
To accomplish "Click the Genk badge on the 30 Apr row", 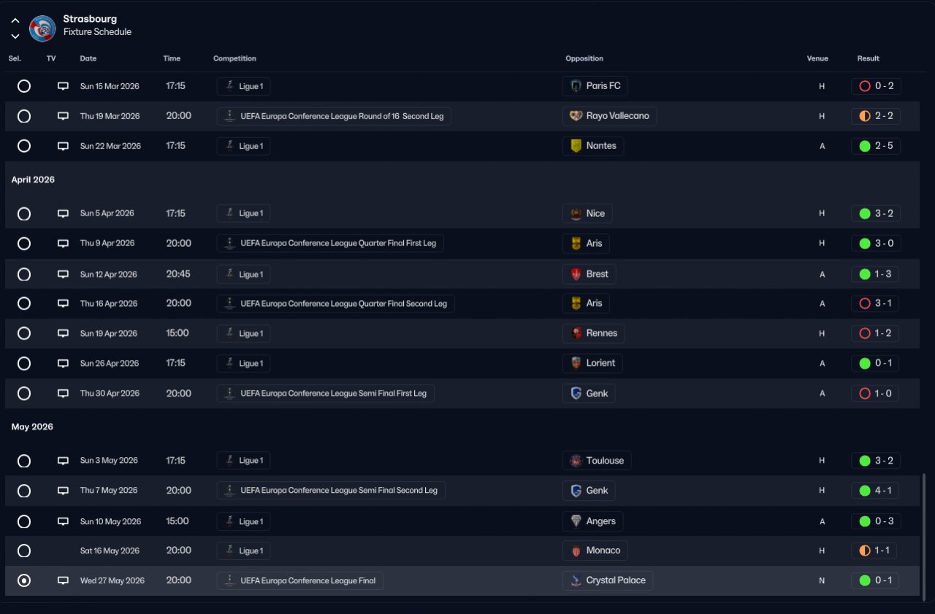I will [576, 394].
